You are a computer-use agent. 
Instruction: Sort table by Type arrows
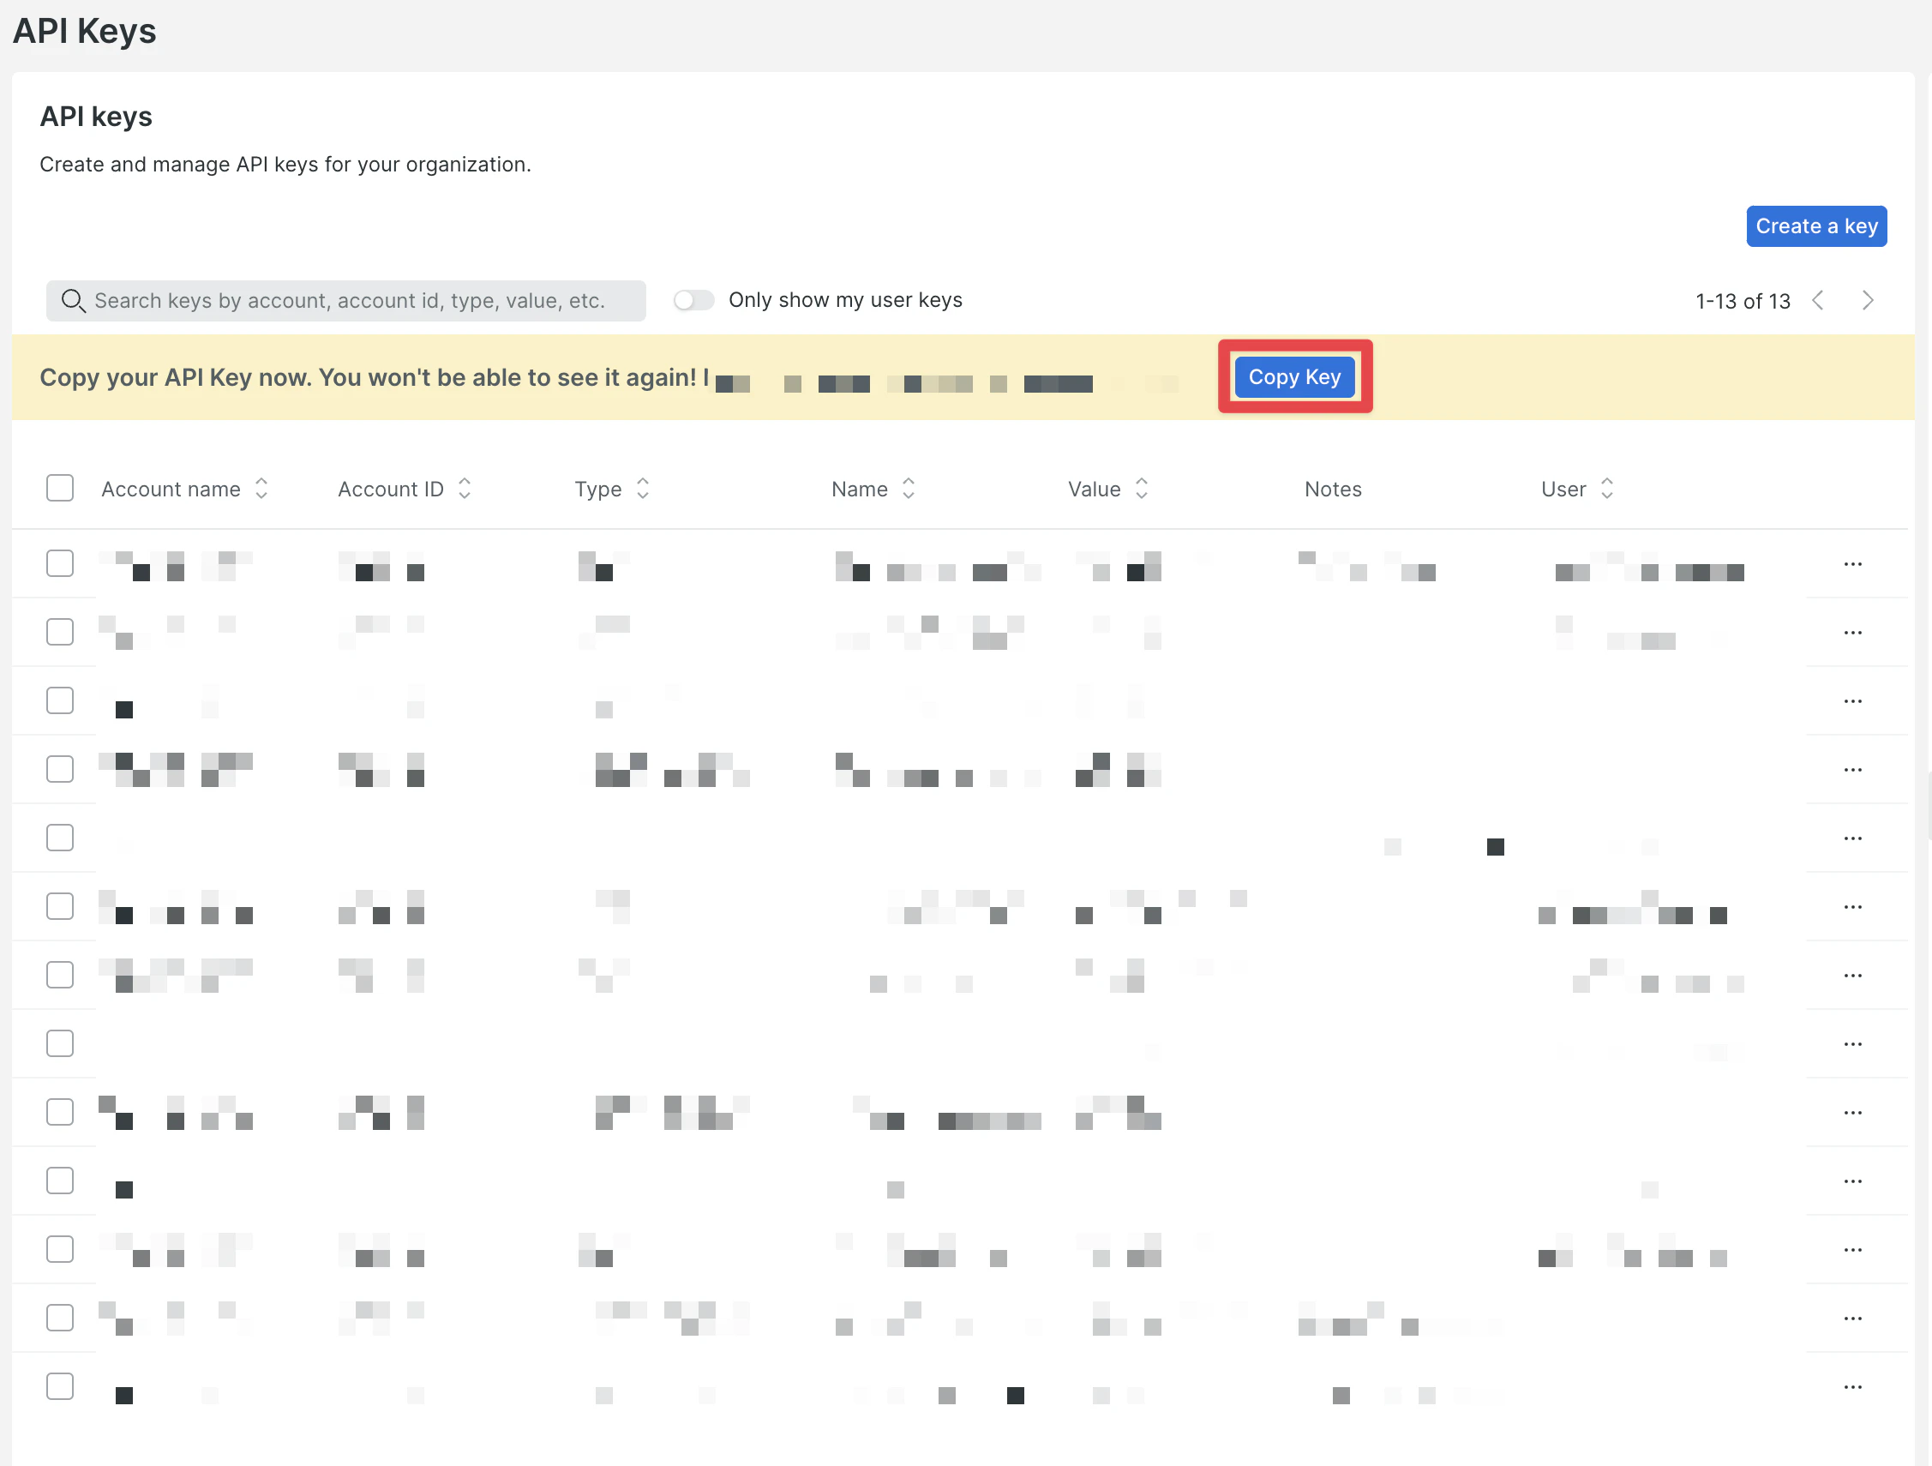coord(643,489)
